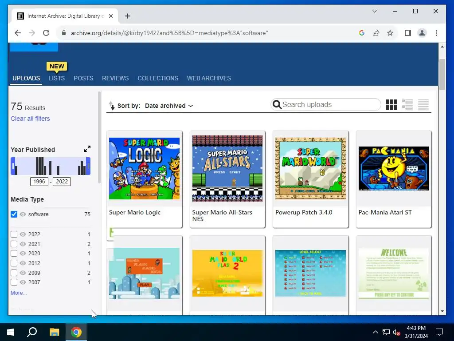Viewport: 454px width, 341px height.
Task: Open the Posts tab
Action: coord(83,78)
